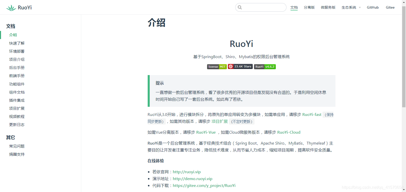The height and width of the screenshot is (192, 406).
Task: Open 项目介绍 sidebar page
Action: (x=17, y=60)
